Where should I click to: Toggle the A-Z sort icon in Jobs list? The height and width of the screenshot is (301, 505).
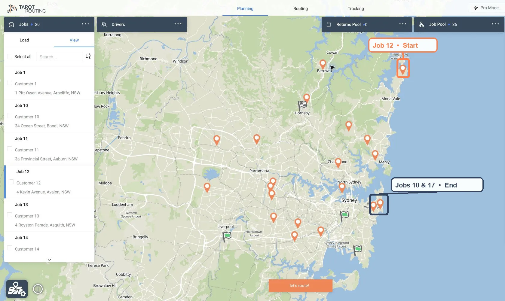[x=88, y=56]
